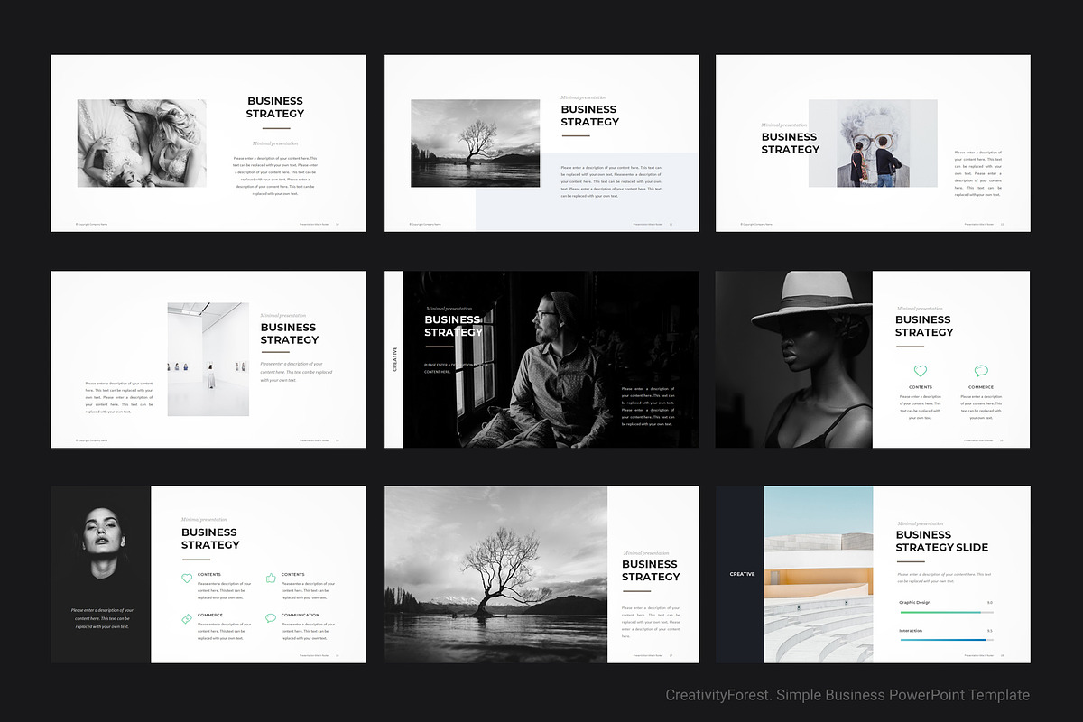This screenshot has width=1083, height=722.
Task: Click the amphitheater architecture photo
Action: coord(819,575)
